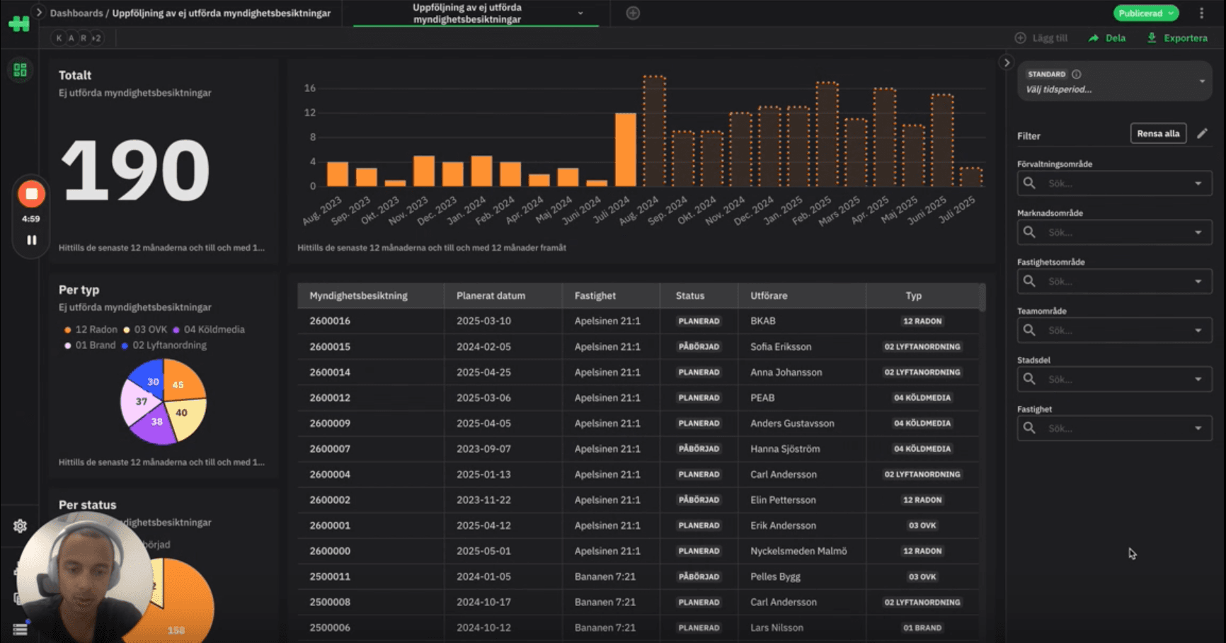Select the orange pie slice labeled 45

point(181,382)
